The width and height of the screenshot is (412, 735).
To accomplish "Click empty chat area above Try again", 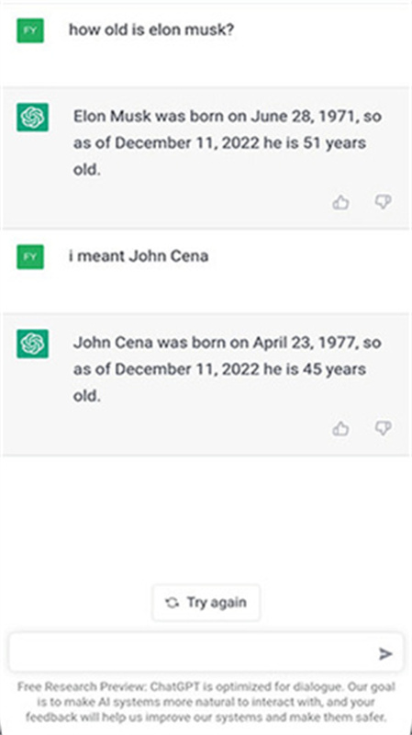I will coord(206,515).
